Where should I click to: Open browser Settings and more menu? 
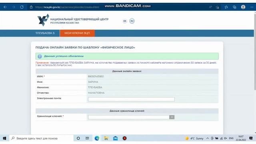point(252,7)
